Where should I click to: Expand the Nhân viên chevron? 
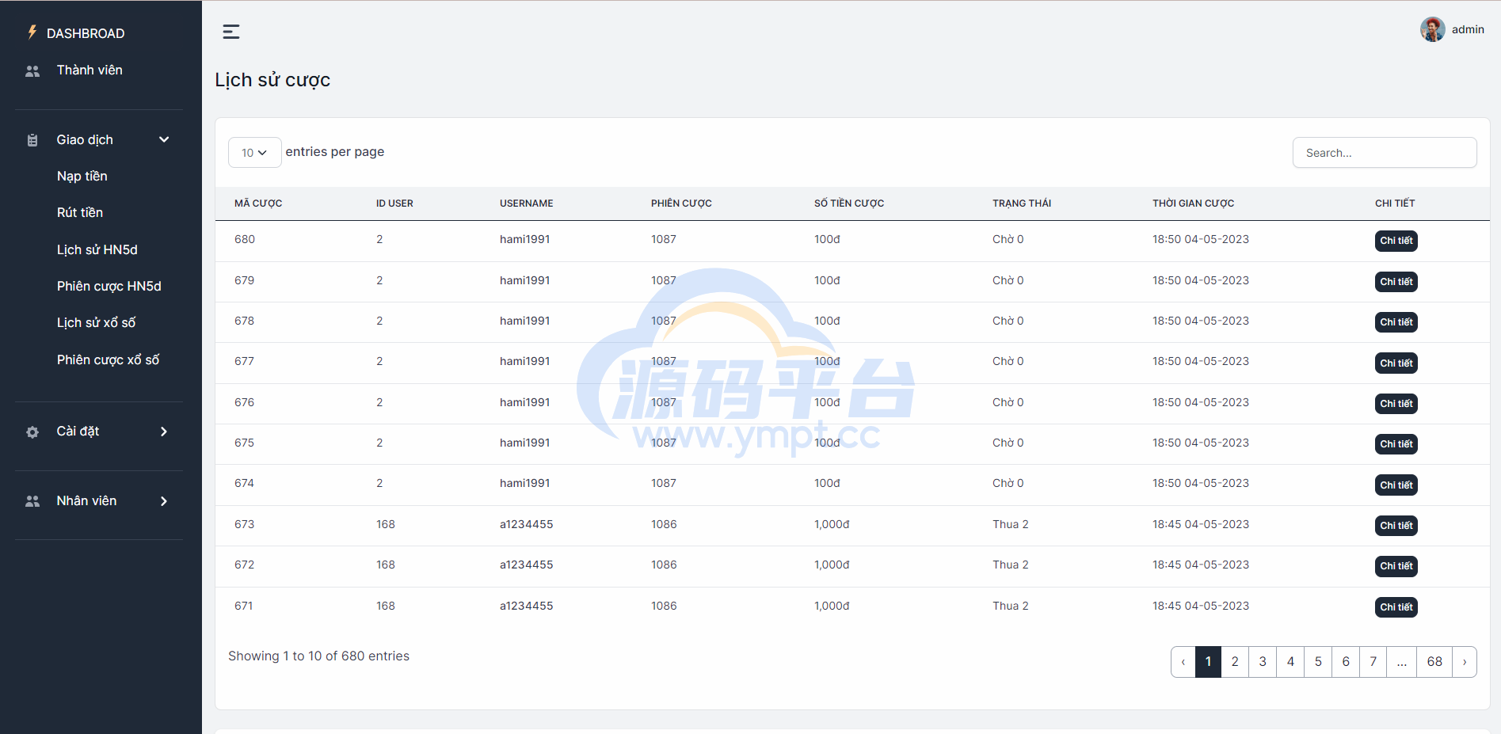[x=164, y=501]
